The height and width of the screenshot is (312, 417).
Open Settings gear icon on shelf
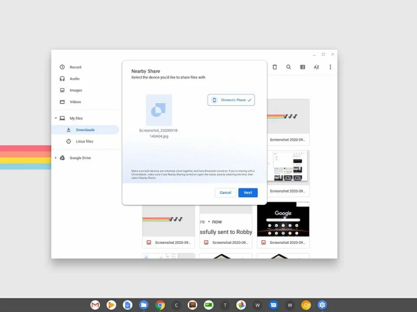[322, 305]
